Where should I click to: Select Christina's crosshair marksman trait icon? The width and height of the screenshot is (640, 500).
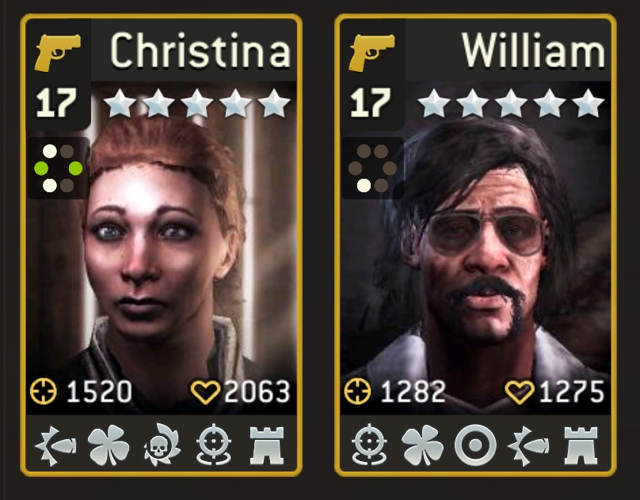click(214, 445)
